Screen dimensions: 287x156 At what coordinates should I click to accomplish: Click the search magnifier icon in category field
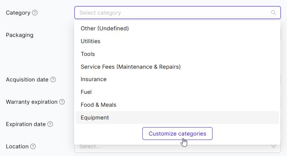273,12
